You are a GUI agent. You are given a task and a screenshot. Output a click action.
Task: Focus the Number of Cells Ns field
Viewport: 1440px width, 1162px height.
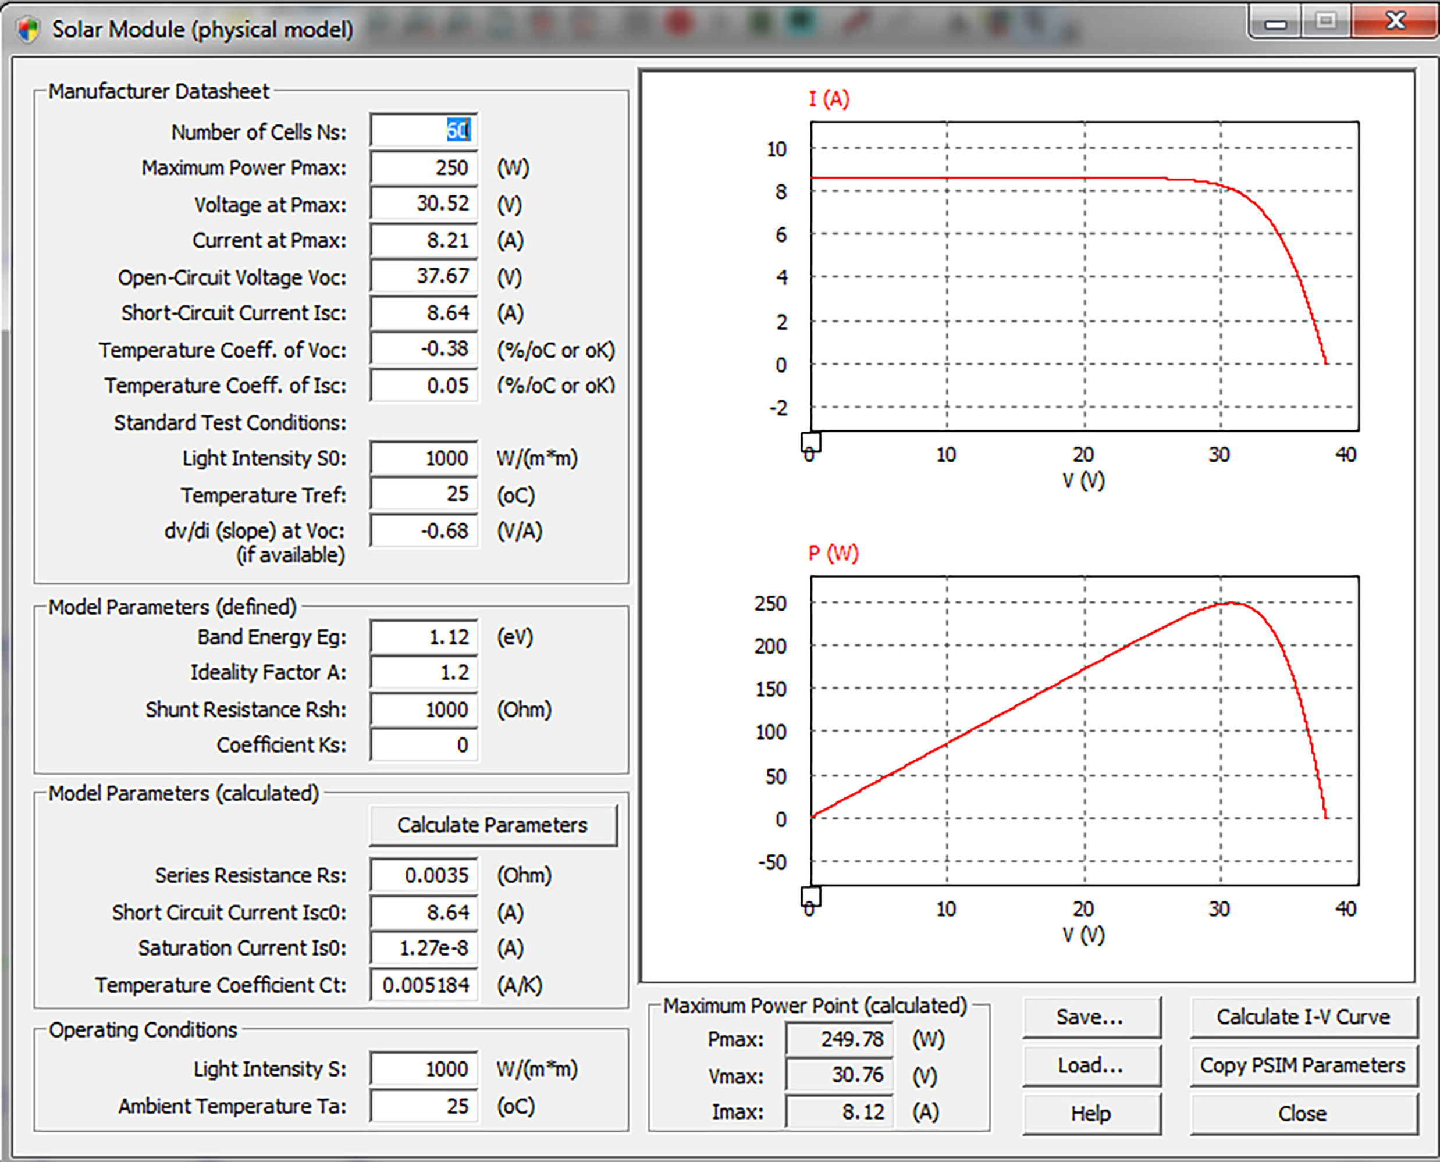[424, 130]
